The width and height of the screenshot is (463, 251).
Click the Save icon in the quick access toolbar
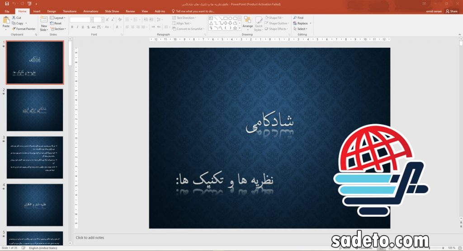(7, 4)
